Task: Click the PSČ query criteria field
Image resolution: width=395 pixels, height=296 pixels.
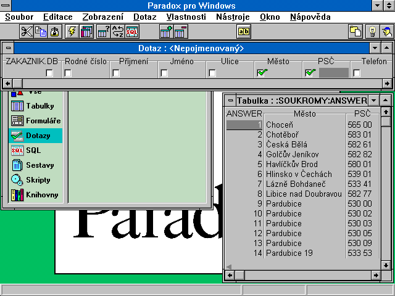Action: coord(334,73)
